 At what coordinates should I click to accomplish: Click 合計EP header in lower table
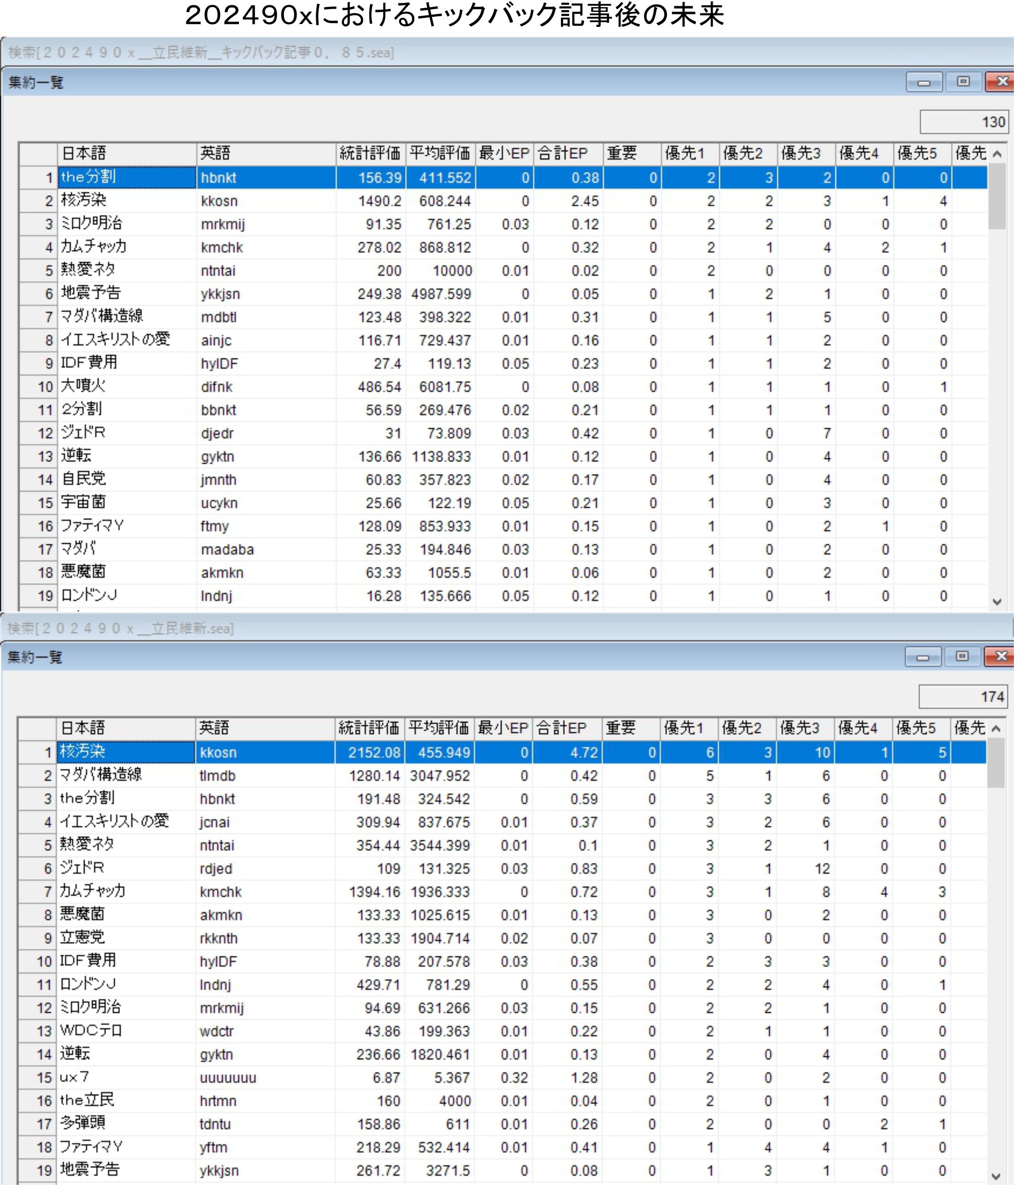pyautogui.click(x=567, y=728)
